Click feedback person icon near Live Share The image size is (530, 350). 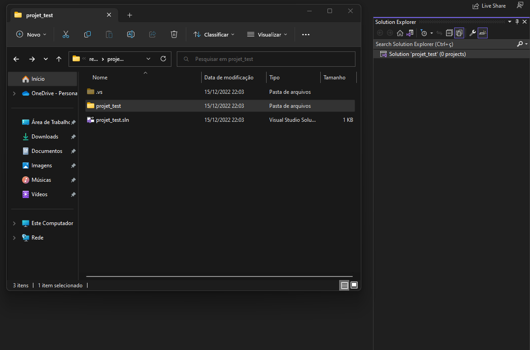point(520,5)
